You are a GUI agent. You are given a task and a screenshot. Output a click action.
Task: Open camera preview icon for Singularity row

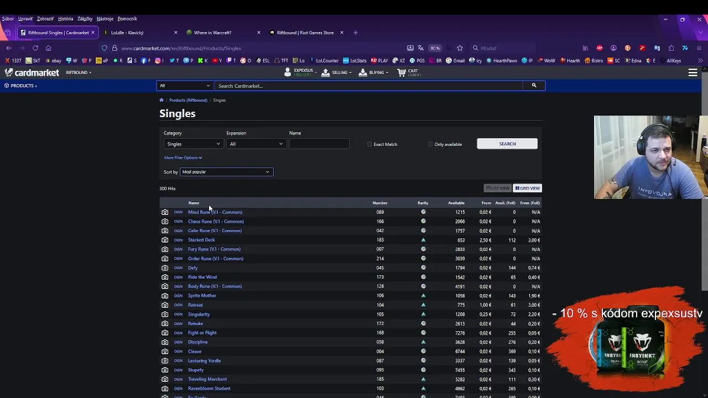click(x=165, y=314)
